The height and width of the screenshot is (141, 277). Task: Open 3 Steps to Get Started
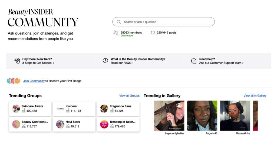click(38, 63)
